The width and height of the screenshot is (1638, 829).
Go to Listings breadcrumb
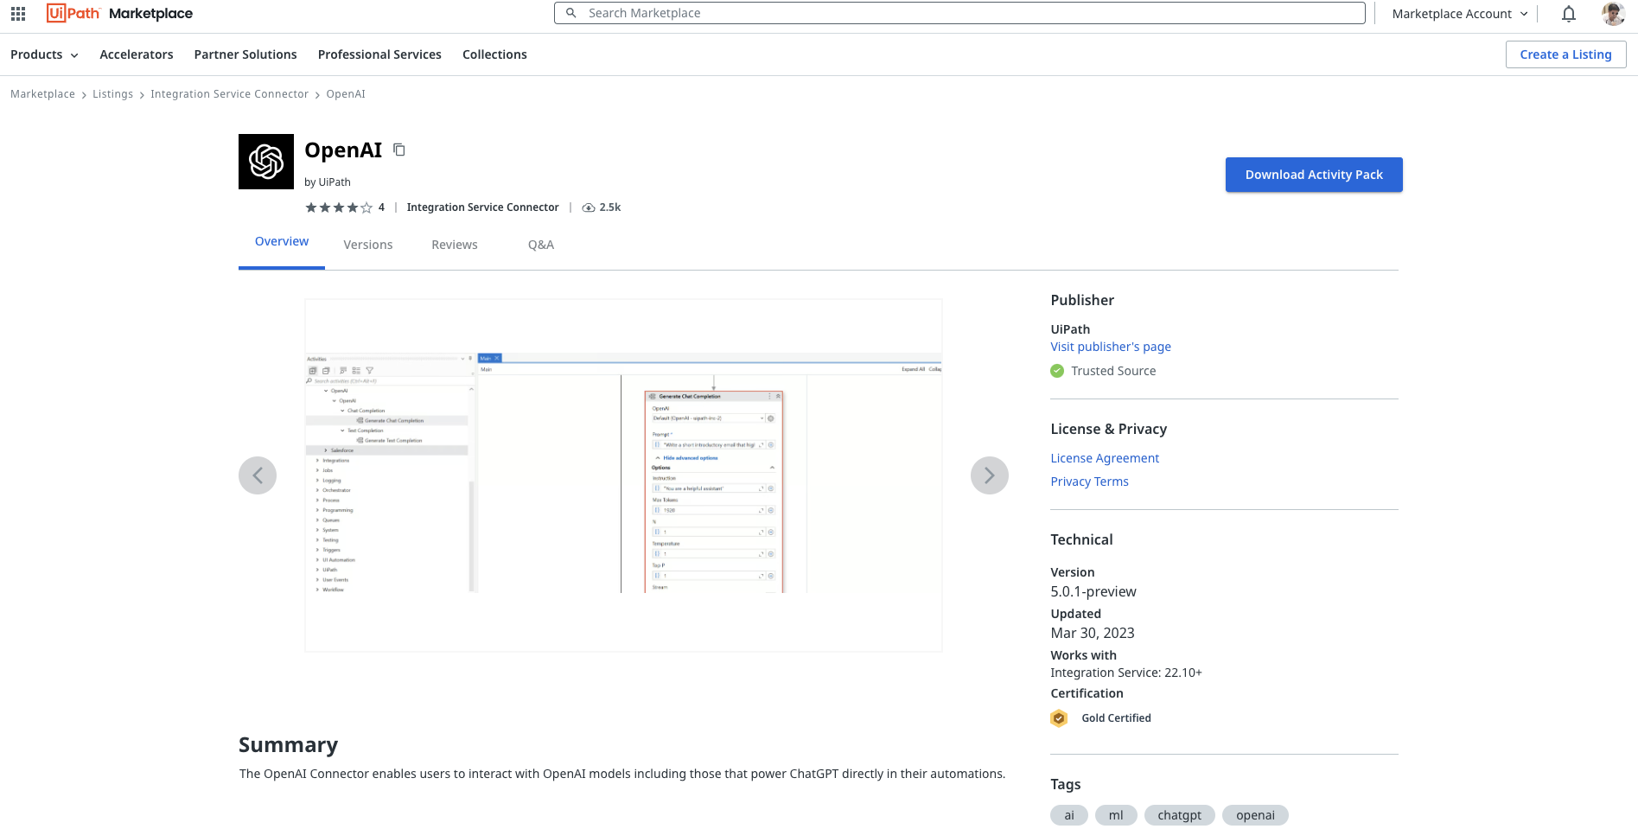[x=113, y=94]
